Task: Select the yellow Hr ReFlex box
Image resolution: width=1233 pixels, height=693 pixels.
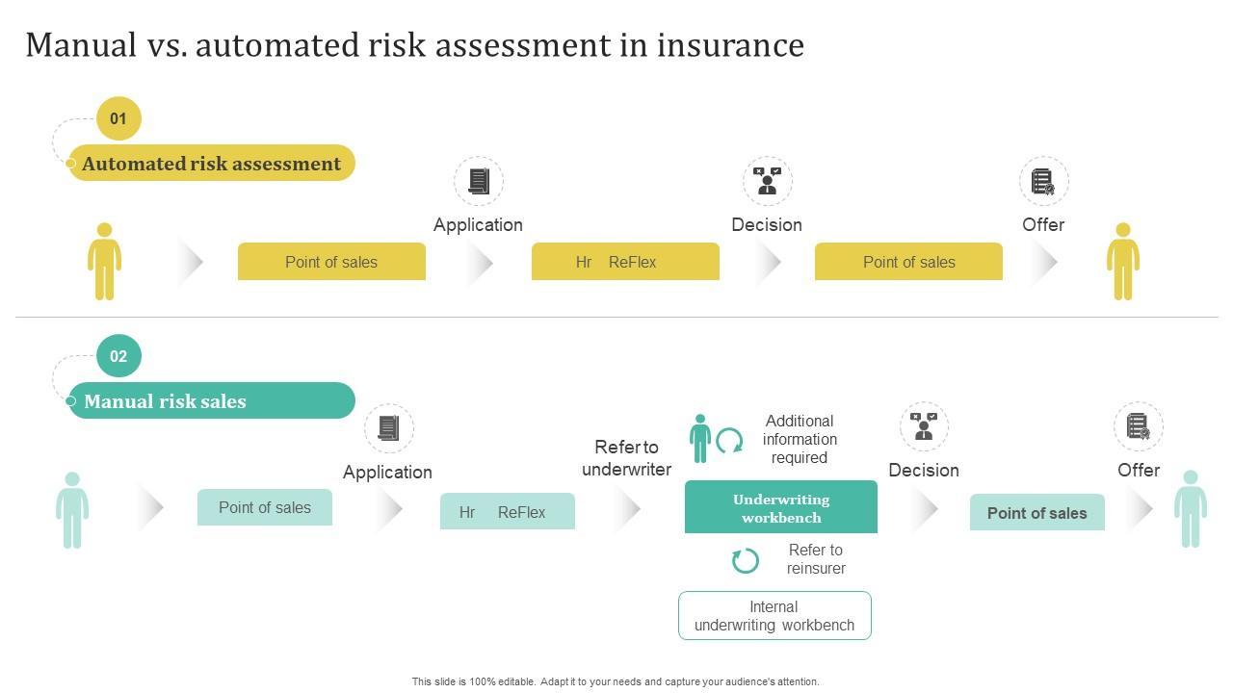Action: (x=625, y=262)
